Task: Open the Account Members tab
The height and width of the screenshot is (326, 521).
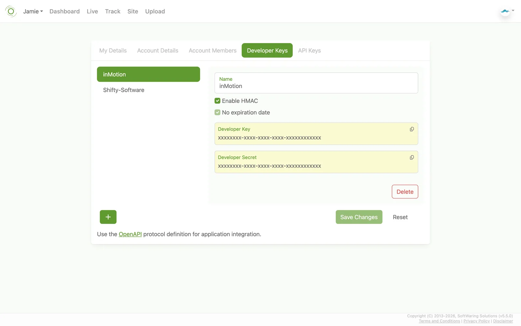Action: tap(213, 51)
